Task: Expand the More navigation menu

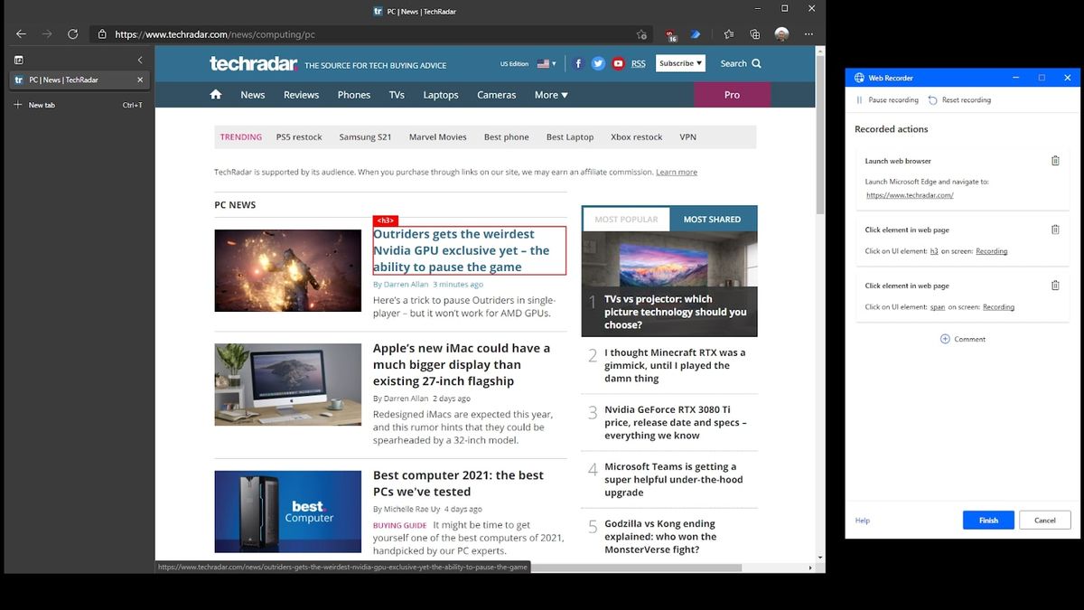Action: click(550, 94)
